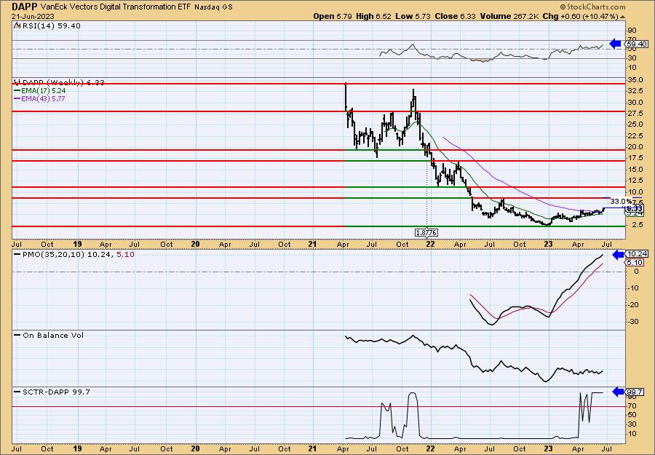Select the VanEck Vectors Digital Transformation ETF title

tap(116, 7)
